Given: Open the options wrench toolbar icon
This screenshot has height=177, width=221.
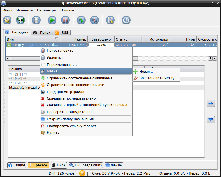Looking at the screenshot, I should [x=110, y=20].
